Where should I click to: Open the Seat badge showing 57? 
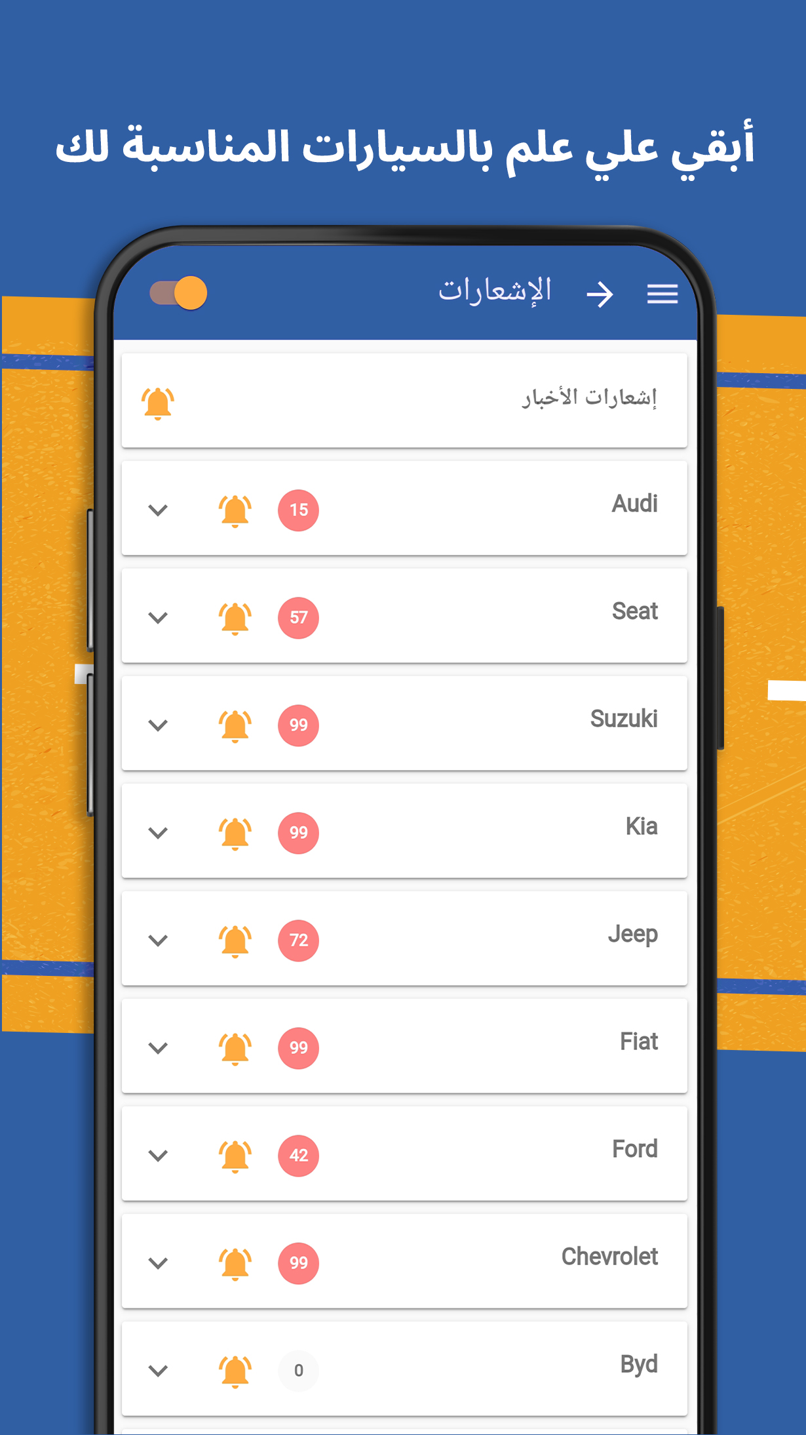(x=298, y=618)
